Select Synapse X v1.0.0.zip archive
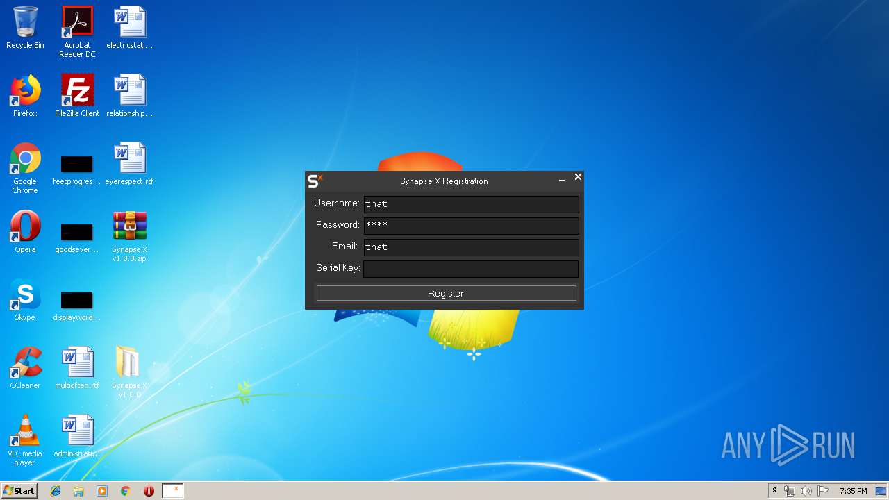Screen dimensions: 889x500 (x=129, y=236)
